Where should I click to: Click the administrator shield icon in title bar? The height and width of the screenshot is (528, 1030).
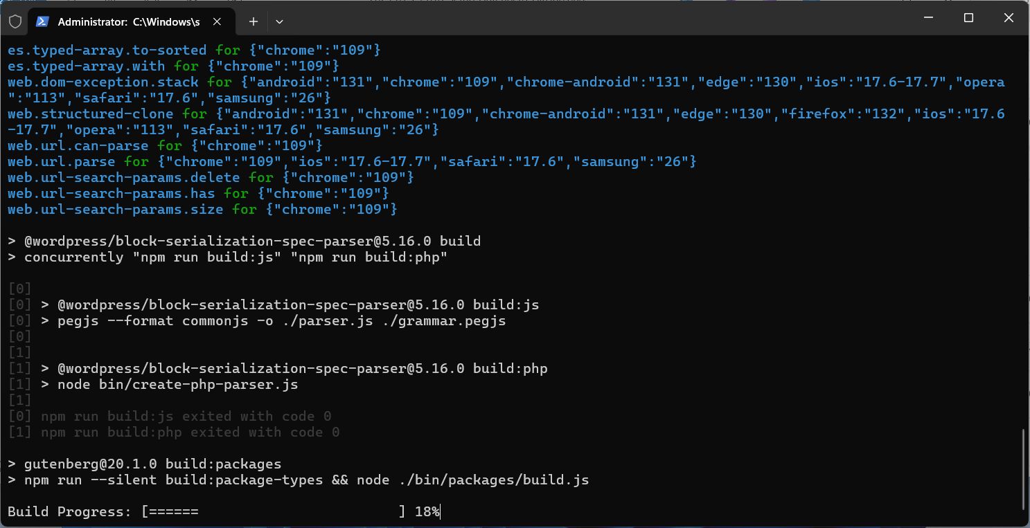[15, 21]
